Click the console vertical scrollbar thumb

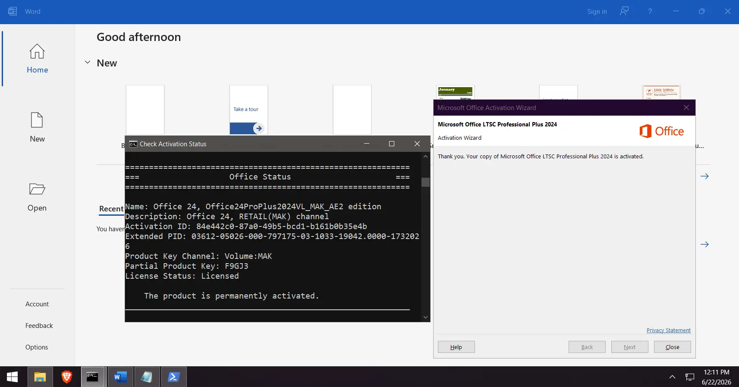pyautogui.click(x=426, y=182)
